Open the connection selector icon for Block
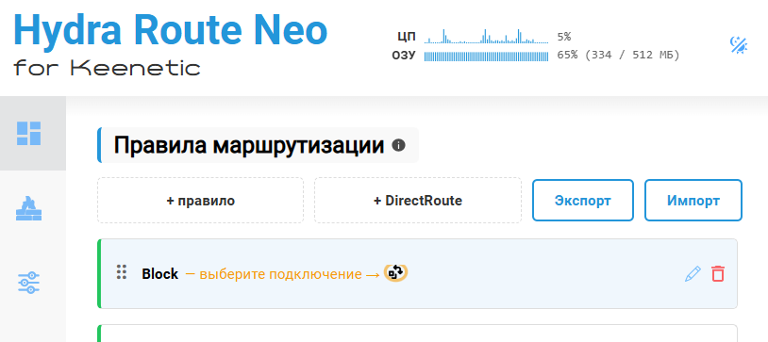This screenshot has height=342, width=768. coord(395,273)
